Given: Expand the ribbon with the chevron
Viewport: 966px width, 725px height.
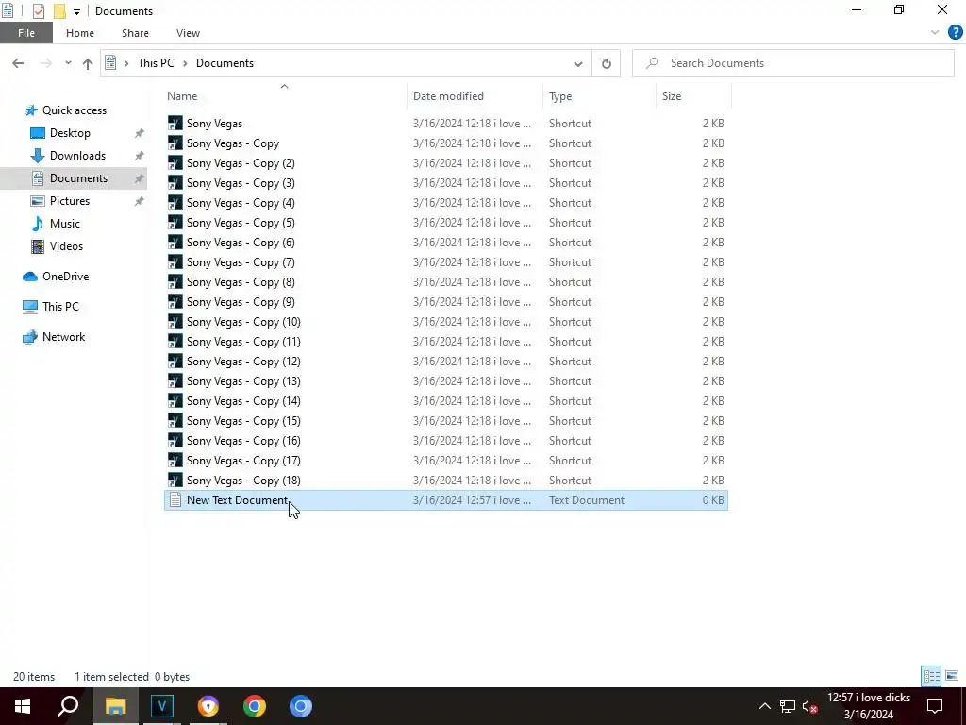Looking at the screenshot, I should coord(935,32).
